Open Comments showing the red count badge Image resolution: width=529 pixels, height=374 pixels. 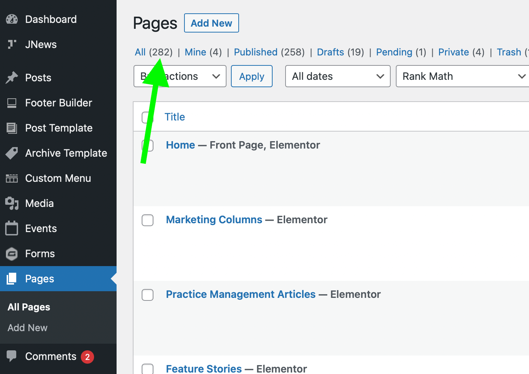click(x=50, y=356)
